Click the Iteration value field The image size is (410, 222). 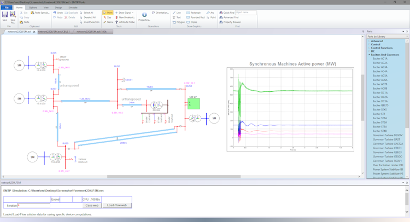(x=34, y=206)
